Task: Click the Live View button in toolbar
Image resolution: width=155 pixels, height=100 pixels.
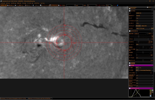Action: pyautogui.click(x=4, y=5)
